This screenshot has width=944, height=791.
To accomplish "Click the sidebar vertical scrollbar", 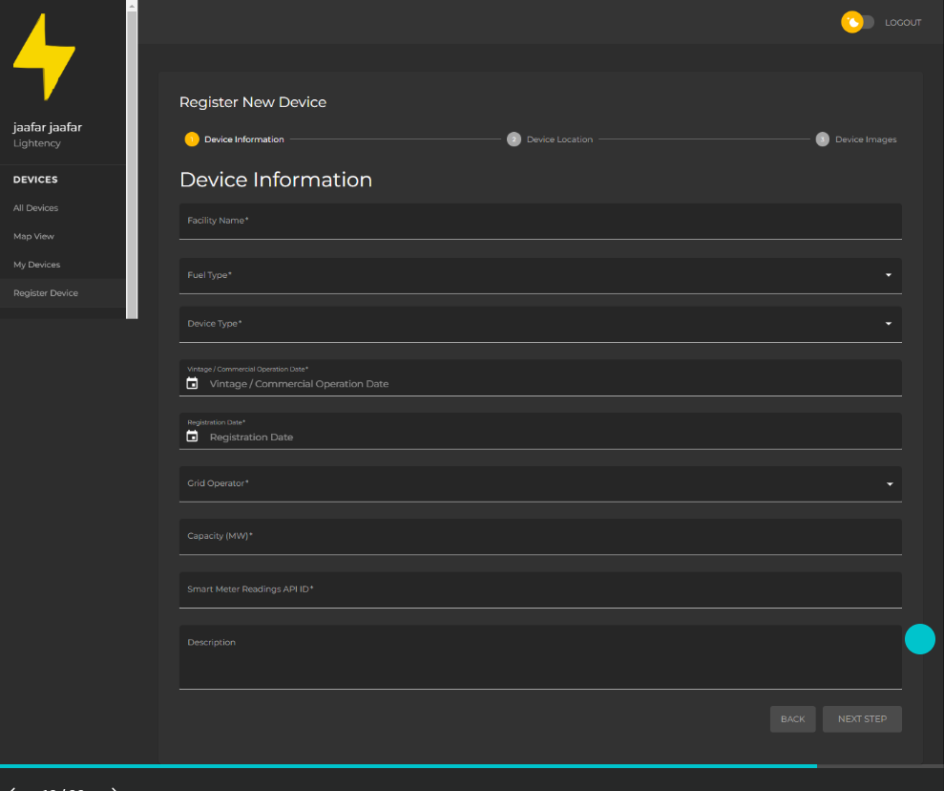I will point(132,164).
